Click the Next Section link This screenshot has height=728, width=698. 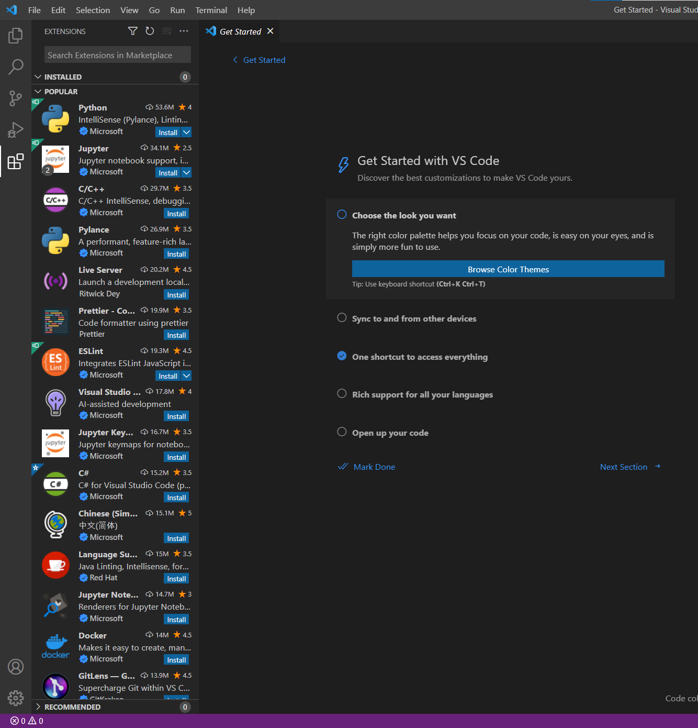tap(624, 467)
